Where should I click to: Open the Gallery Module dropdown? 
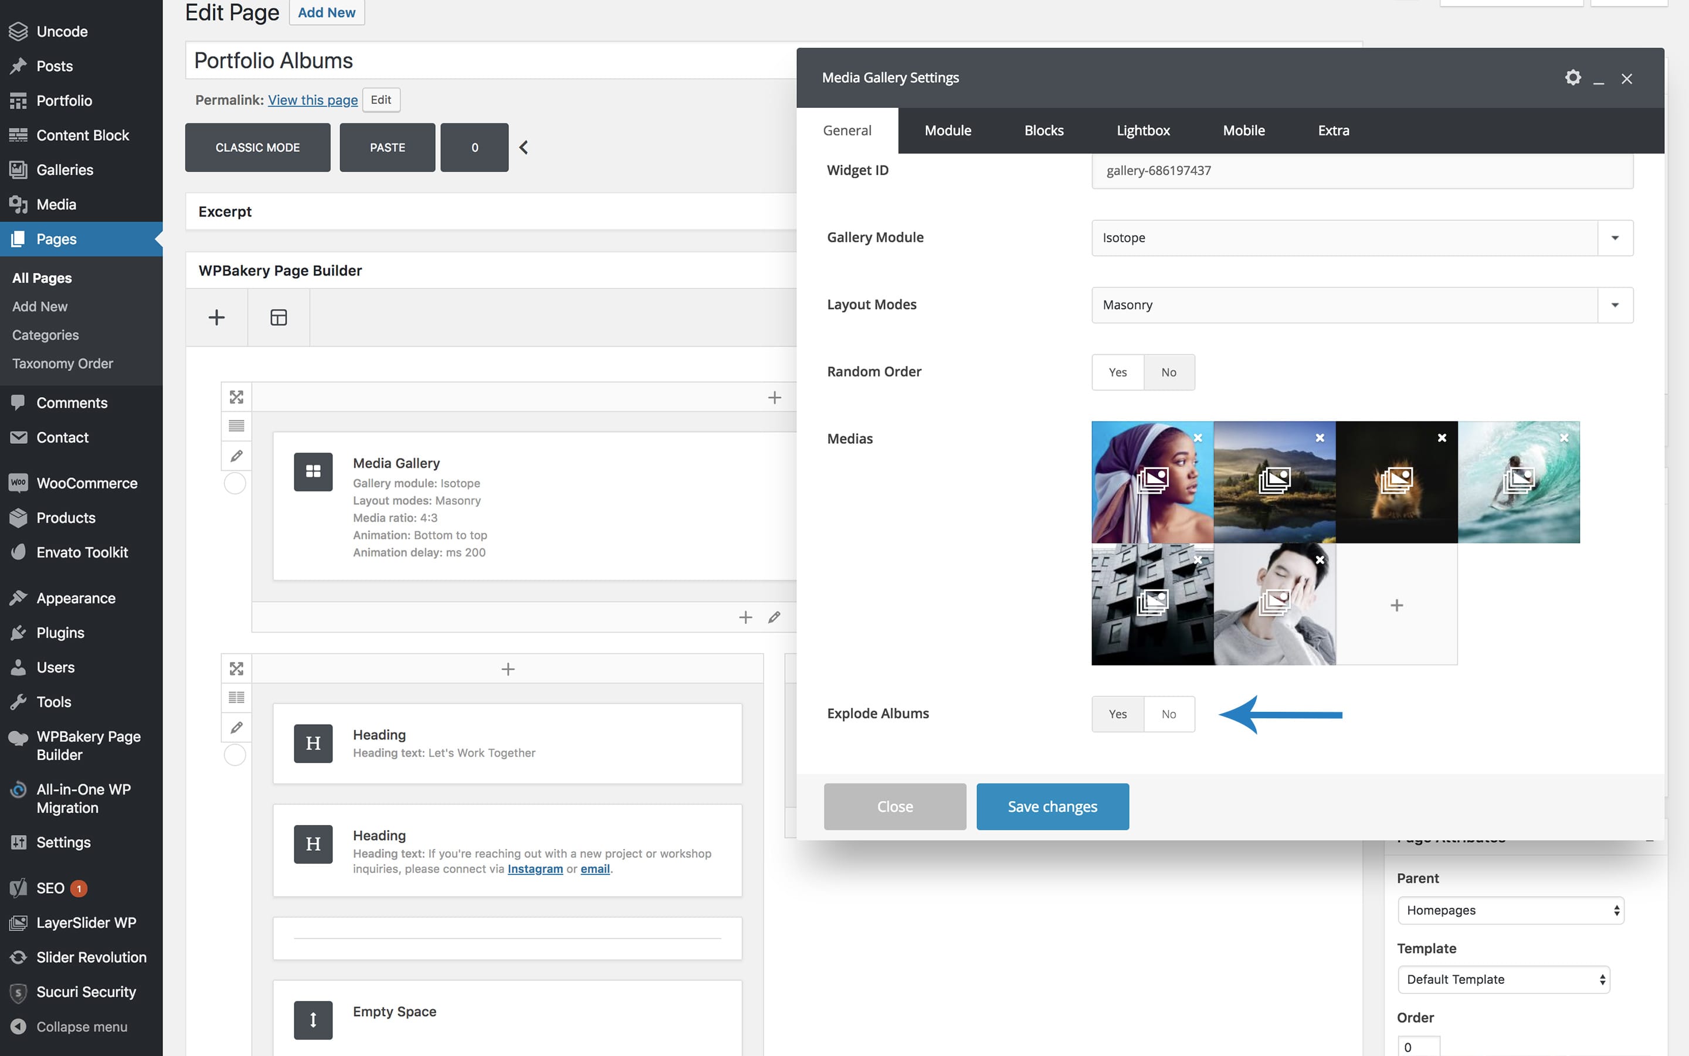click(x=1361, y=237)
